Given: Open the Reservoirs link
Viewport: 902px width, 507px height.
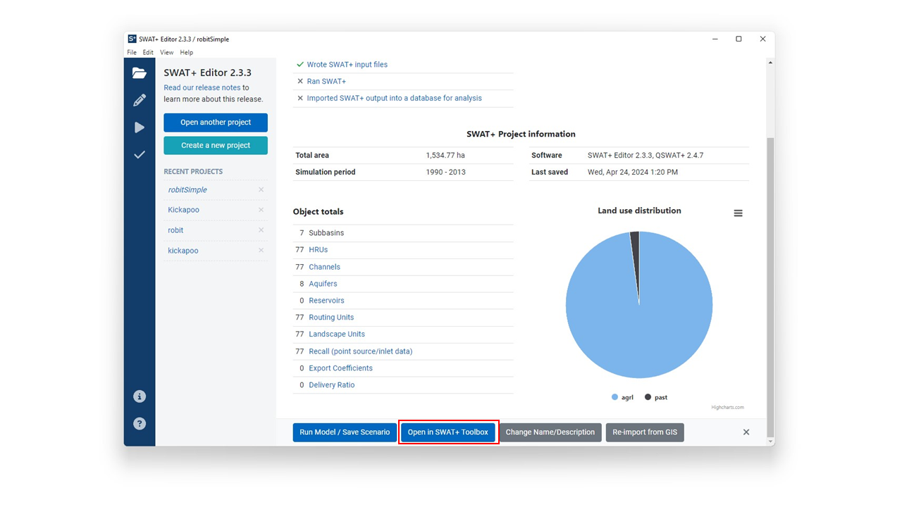Looking at the screenshot, I should pyautogui.click(x=326, y=301).
